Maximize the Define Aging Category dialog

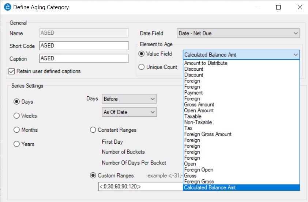pyautogui.click(x=278, y=7)
